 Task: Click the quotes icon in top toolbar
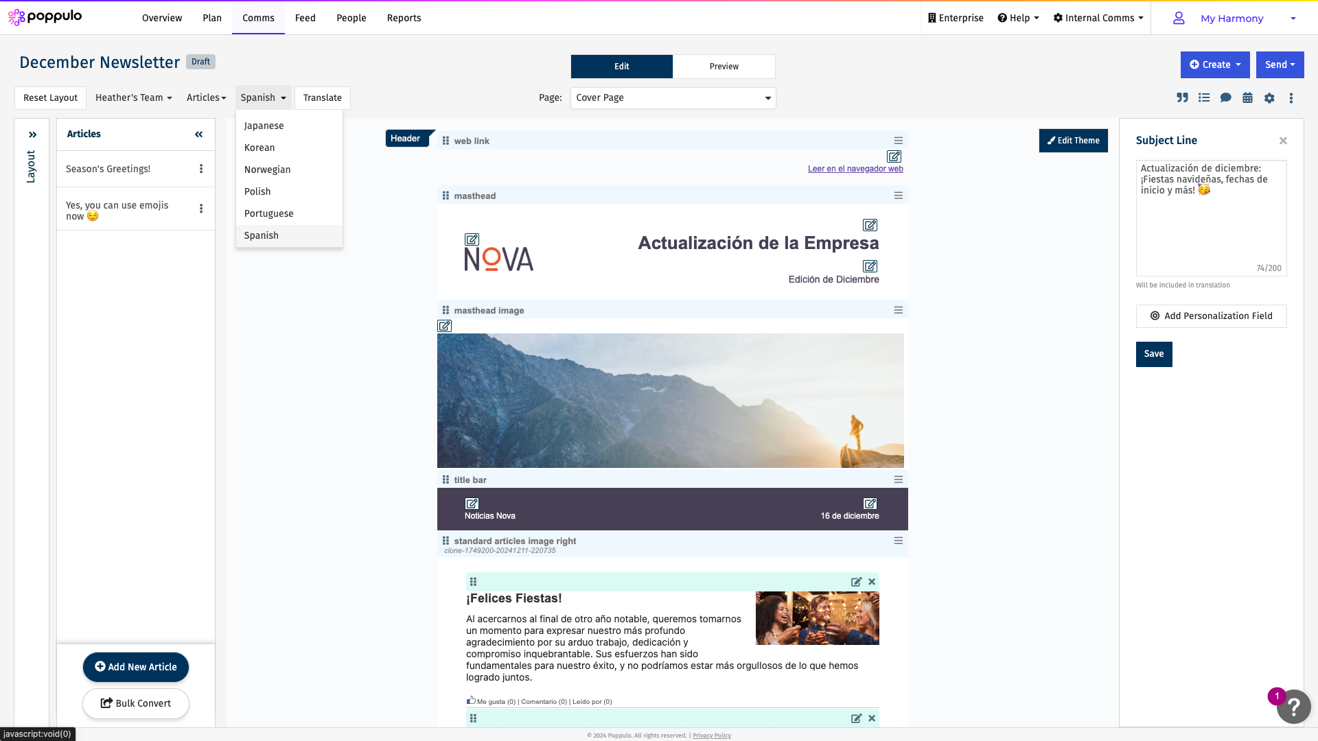click(1182, 98)
